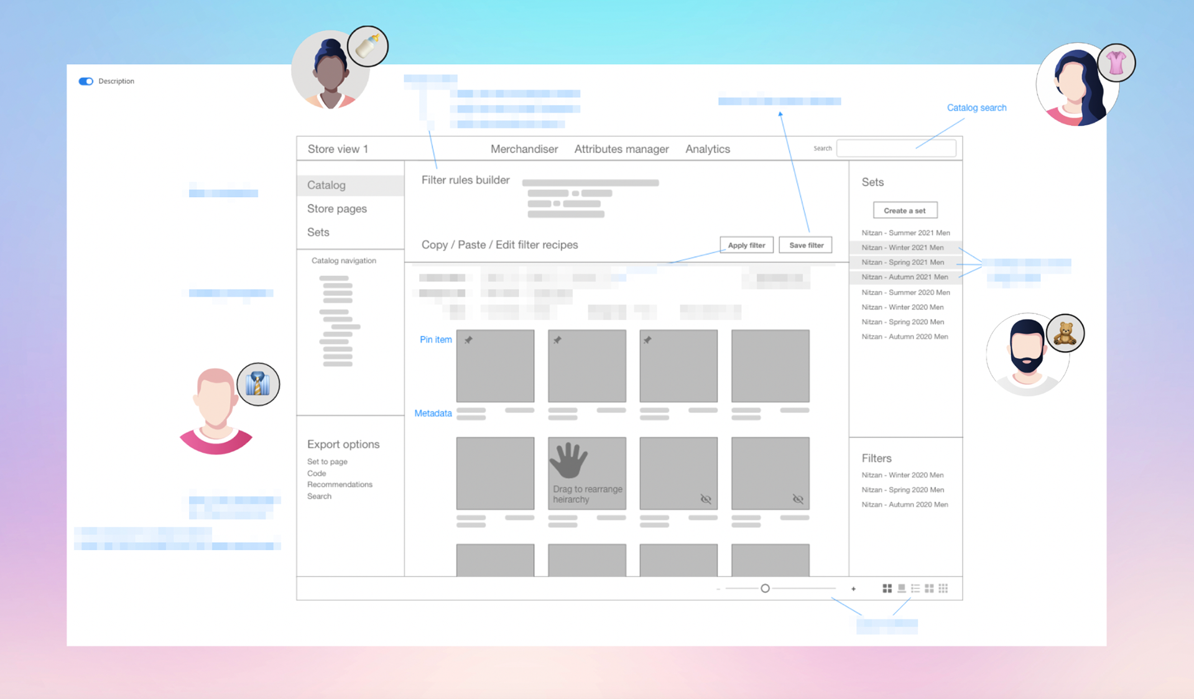Click the plus zoom-in icon
This screenshot has height=699, width=1194.
pos(853,589)
